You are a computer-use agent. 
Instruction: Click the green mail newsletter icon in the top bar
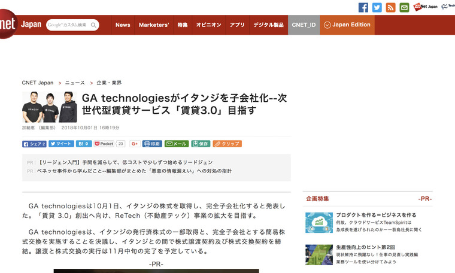pos(405,7)
